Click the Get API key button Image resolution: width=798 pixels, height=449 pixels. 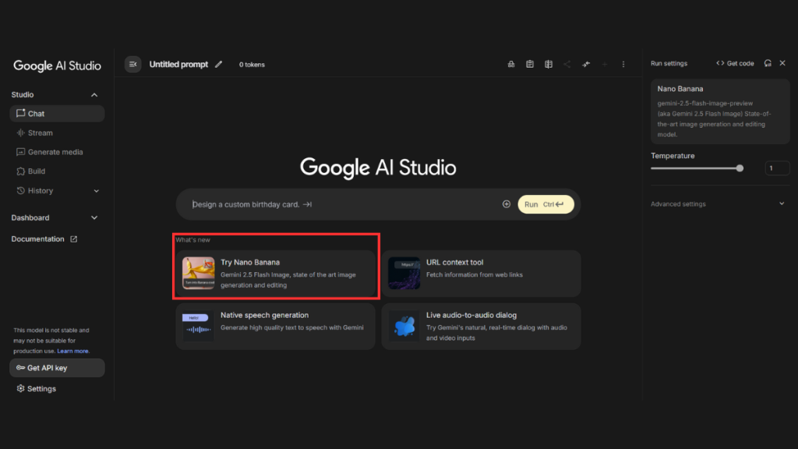tap(56, 368)
